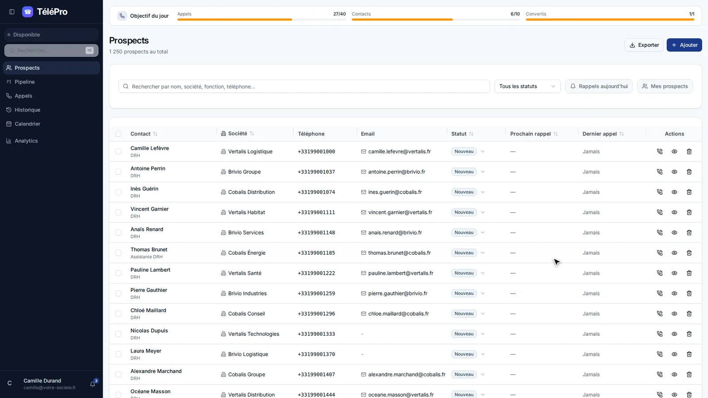Delete Thomas Brunet's row using the trash icon

[x=689, y=253]
